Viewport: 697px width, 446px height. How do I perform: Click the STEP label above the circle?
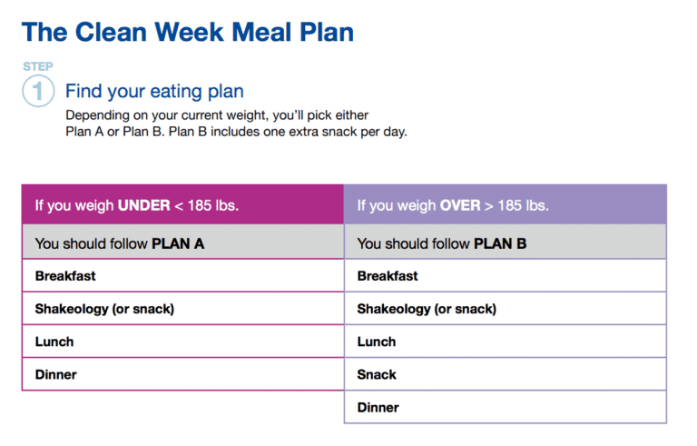[x=38, y=66]
